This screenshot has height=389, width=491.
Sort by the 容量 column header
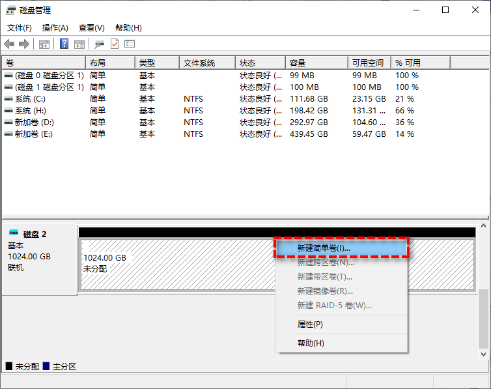coord(317,63)
